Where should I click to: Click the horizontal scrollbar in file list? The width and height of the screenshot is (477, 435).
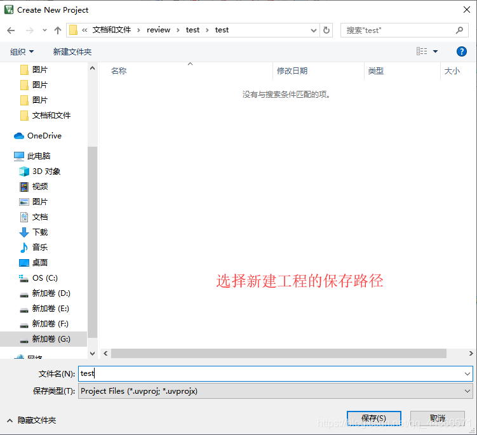click(x=279, y=353)
